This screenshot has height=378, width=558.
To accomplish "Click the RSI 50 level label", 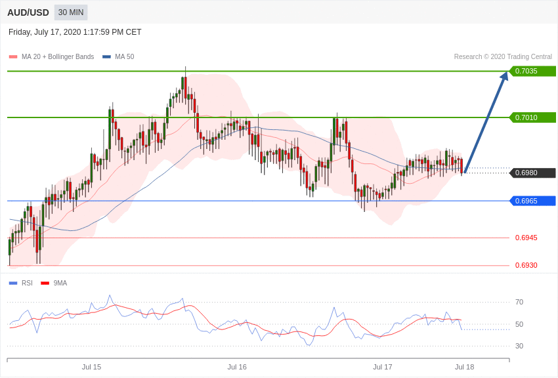I will tap(519, 324).
